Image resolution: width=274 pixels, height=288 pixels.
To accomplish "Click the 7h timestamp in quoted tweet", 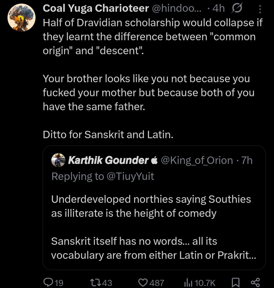I will [x=246, y=160].
